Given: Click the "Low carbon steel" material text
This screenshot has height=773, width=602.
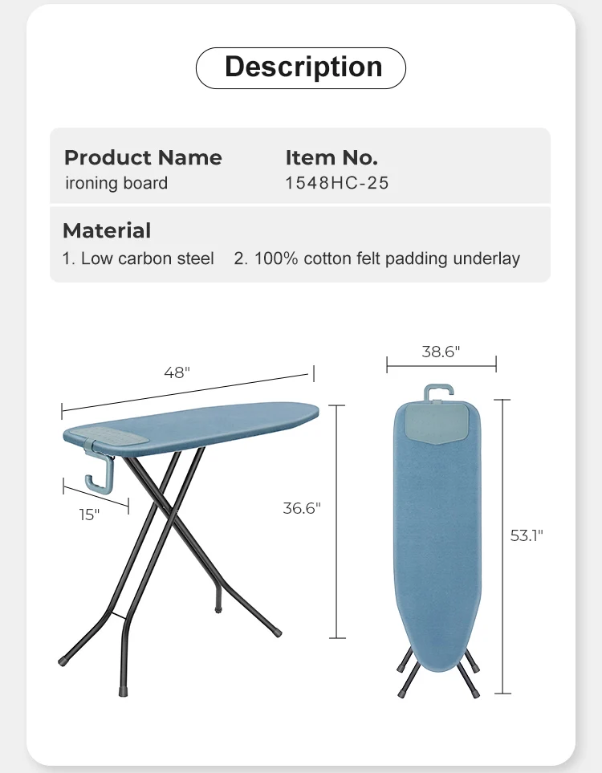Looking at the screenshot, I should coord(139,258).
